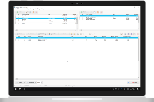Toggle the first checkbox after the export icon

pyautogui.click(x=81, y=34)
